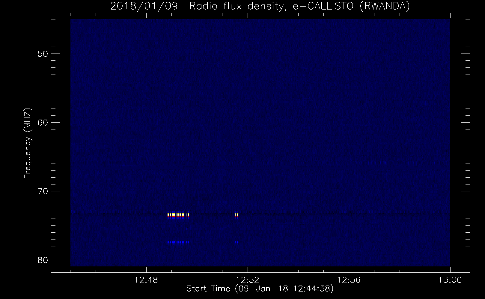Click the 50 frequency tick label
This screenshot has height=299, width=485.
43,54
